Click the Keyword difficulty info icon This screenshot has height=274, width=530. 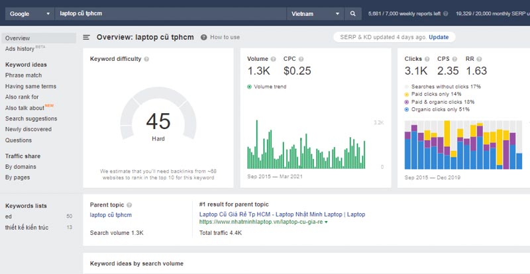tap(146, 59)
